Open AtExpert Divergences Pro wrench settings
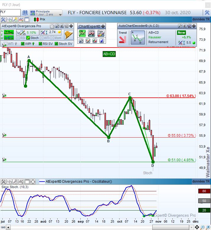This screenshot has width=211, height=230. tap(57, 26)
